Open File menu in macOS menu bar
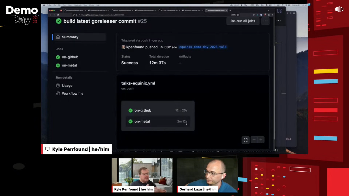Image resolution: width=349 pixels, height=196 pixels. [54, 5]
